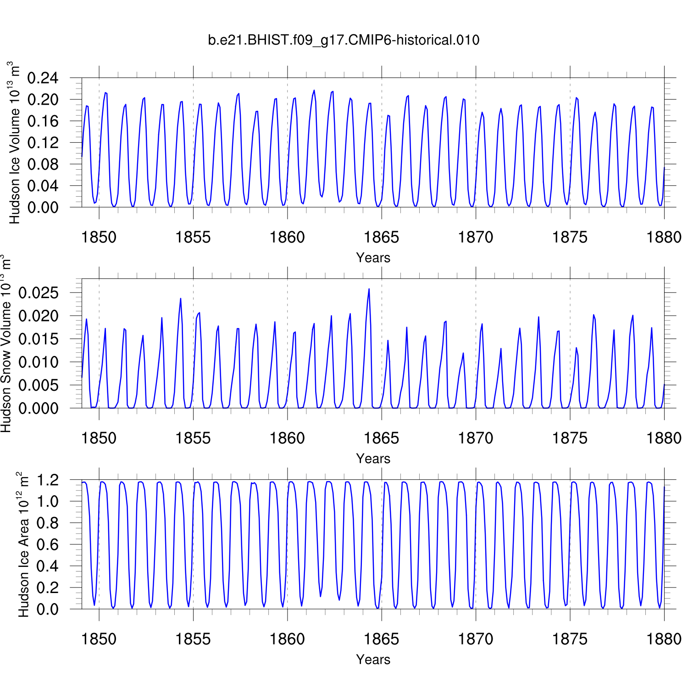The height and width of the screenshot is (688, 688).
Task: Click the 1.2 tick label on ice area axis
Action: point(48,480)
